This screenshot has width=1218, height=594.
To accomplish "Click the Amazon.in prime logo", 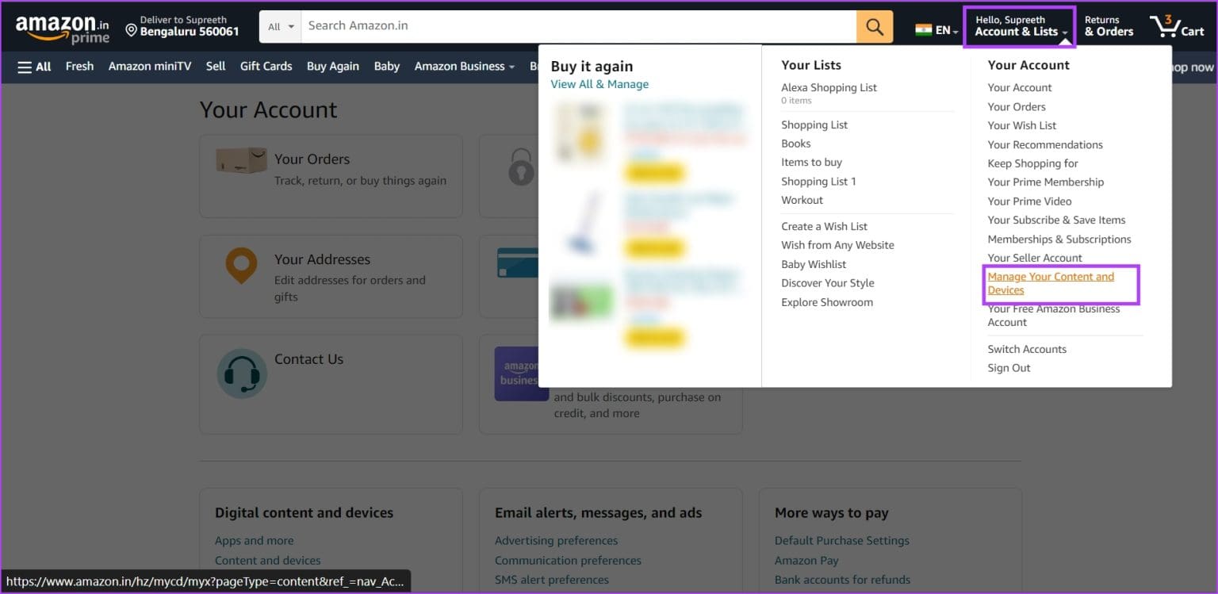I will [62, 30].
